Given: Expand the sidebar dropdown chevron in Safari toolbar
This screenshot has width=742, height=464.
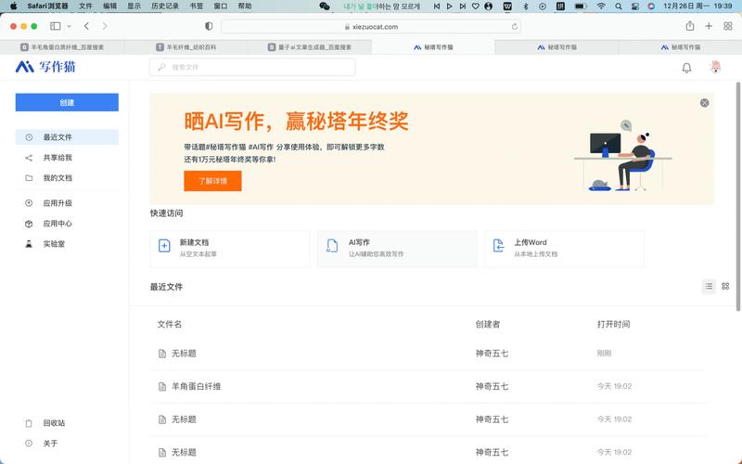Looking at the screenshot, I should point(69,26).
